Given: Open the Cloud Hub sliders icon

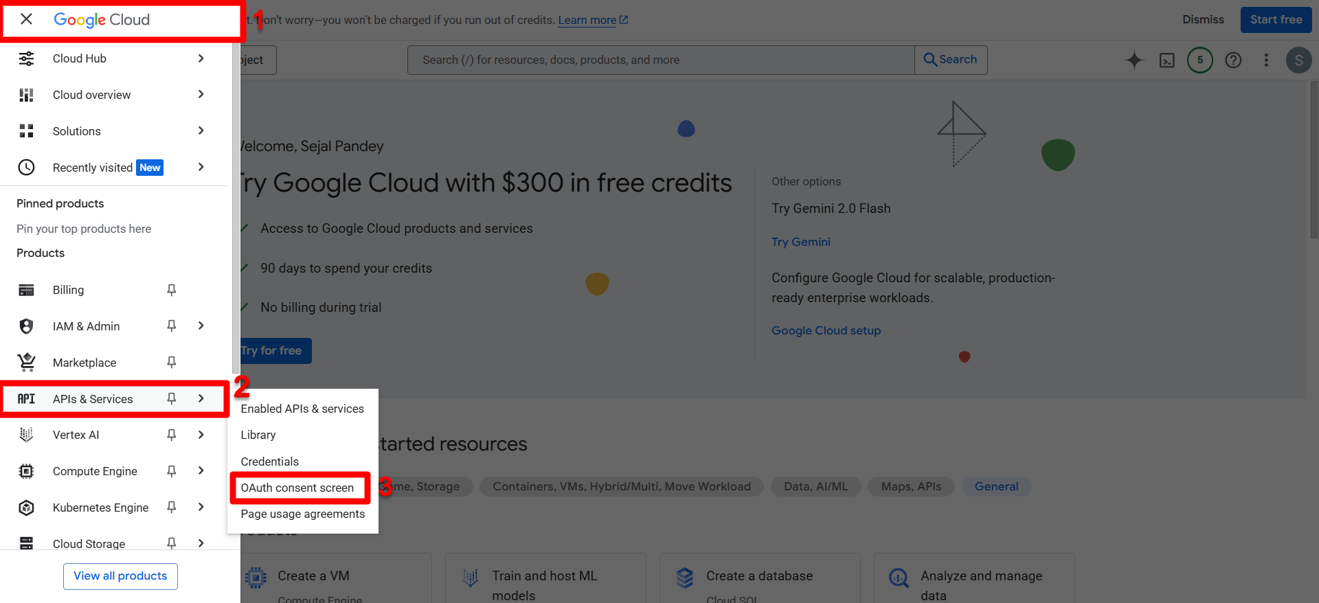Looking at the screenshot, I should (26, 58).
